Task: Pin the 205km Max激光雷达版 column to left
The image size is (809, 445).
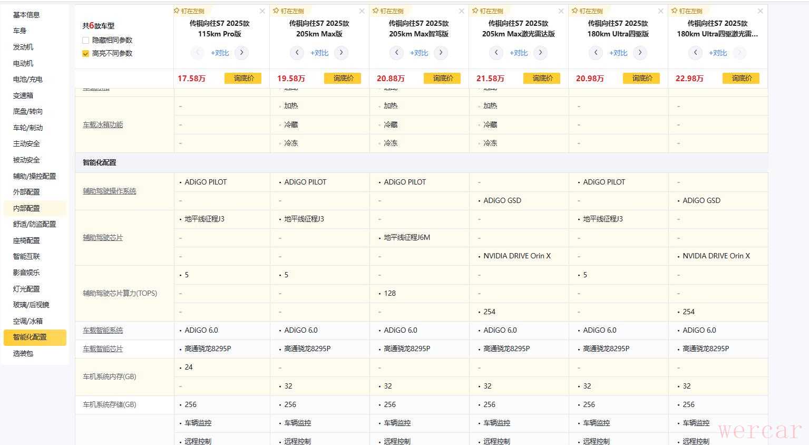Action: coord(488,11)
